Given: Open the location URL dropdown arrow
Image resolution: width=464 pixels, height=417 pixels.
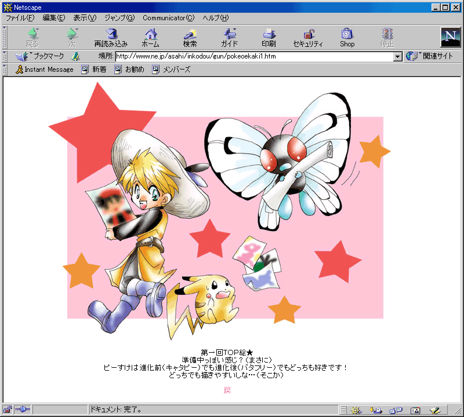Looking at the screenshot, I should coord(398,56).
